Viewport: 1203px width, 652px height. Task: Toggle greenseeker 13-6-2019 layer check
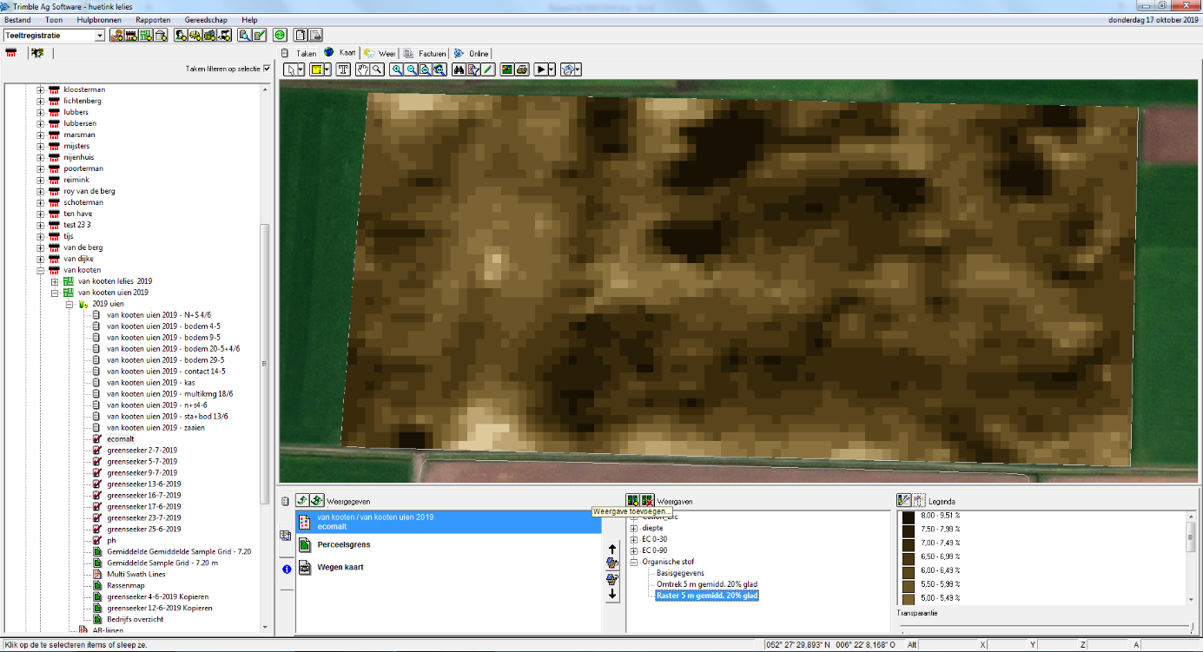tap(97, 484)
